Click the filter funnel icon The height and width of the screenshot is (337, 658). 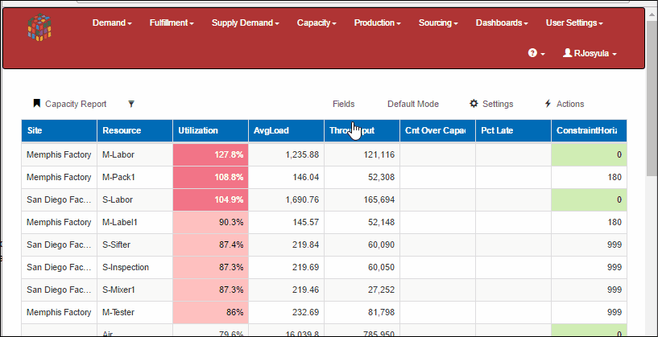[x=131, y=104]
